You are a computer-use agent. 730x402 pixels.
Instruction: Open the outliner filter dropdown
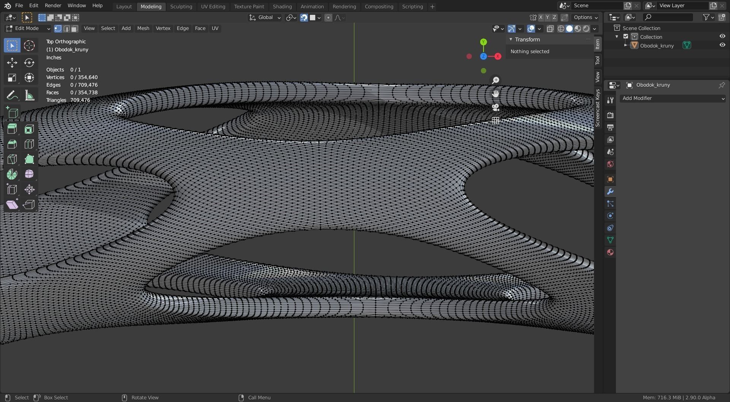pyautogui.click(x=708, y=17)
